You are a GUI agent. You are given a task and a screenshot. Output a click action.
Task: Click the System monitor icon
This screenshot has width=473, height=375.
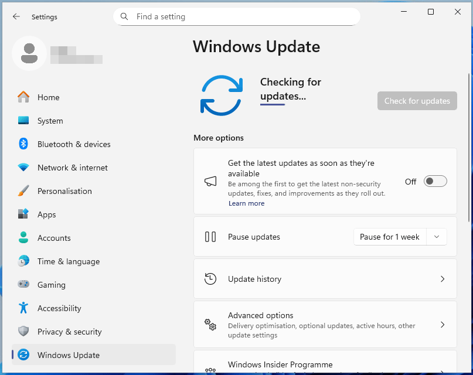[23, 121]
